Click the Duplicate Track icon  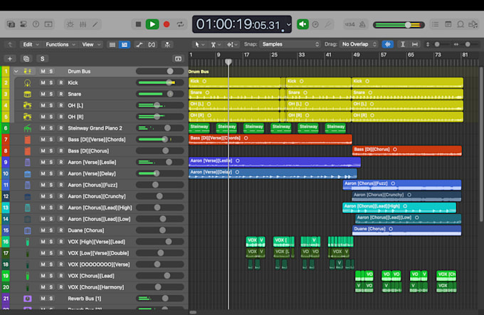point(26,58)
